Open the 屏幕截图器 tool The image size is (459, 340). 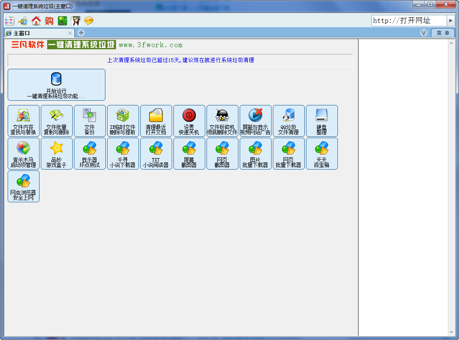(189, 154)
